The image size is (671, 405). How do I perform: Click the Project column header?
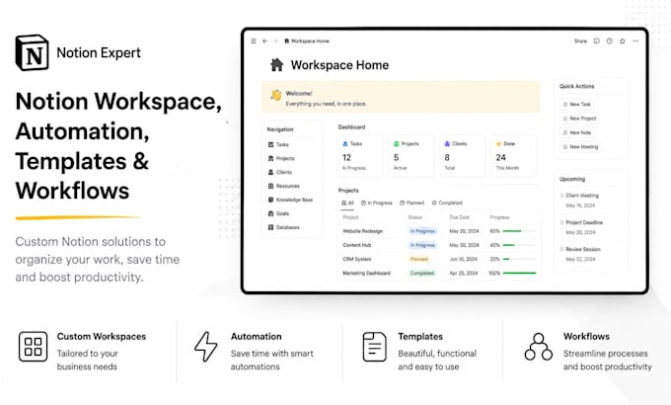pyautogui.click(x=350, y=217)
